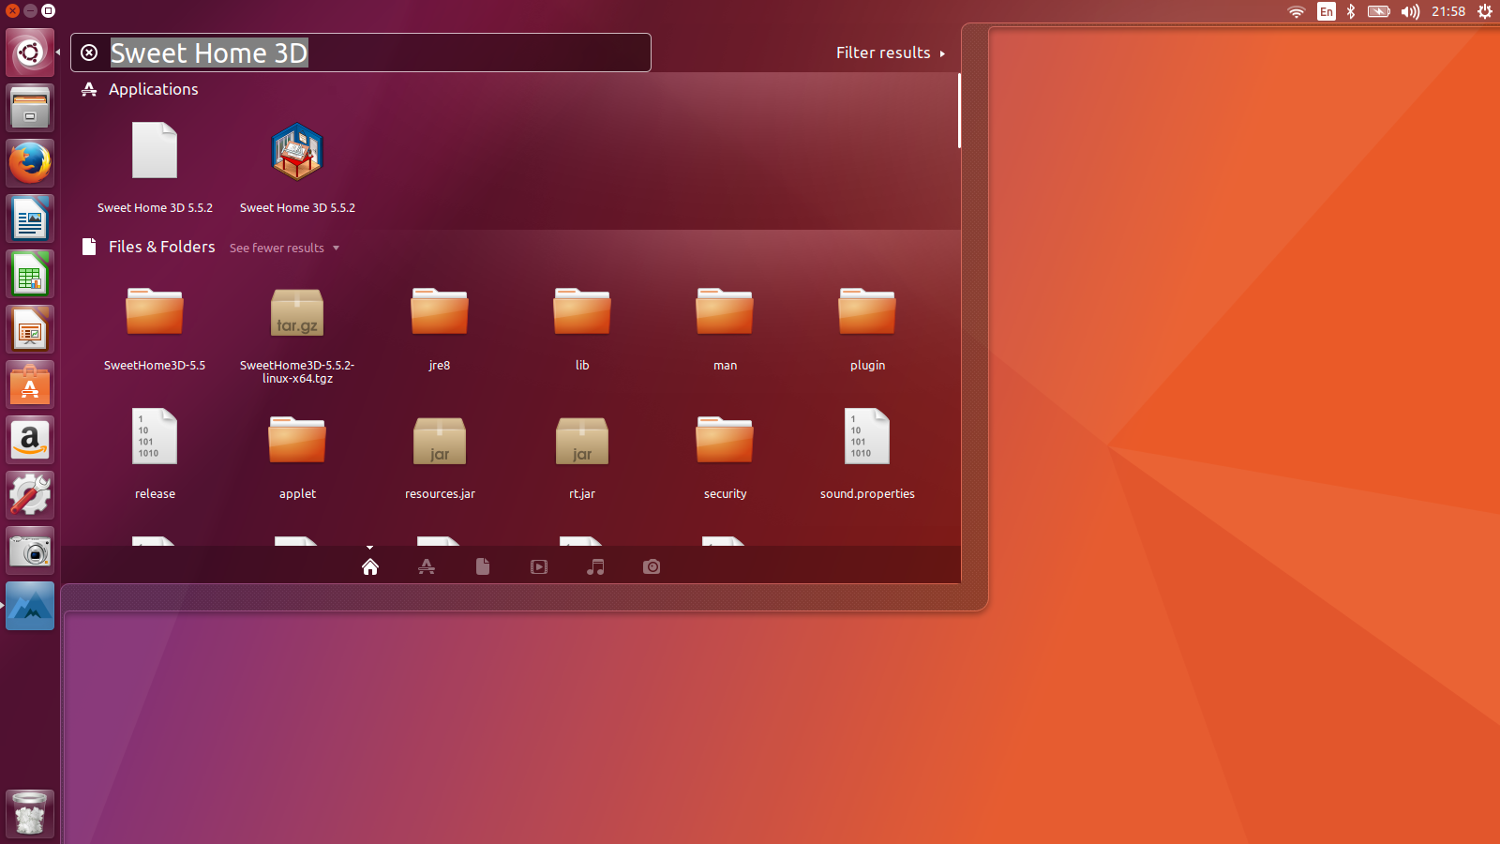Open the applet folder
Viewport: 1500px width, 844px height.
(x=297, y=457)
